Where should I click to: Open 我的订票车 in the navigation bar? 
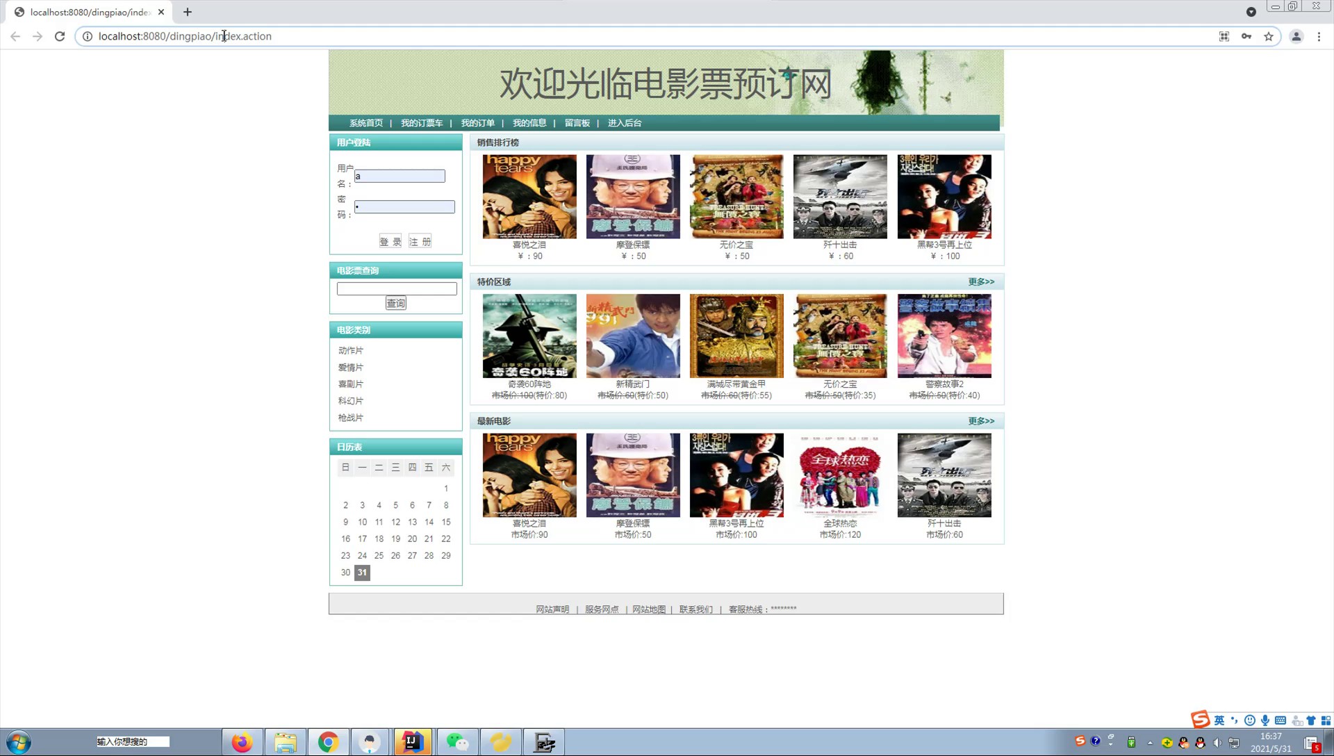(x=422, y=123)
